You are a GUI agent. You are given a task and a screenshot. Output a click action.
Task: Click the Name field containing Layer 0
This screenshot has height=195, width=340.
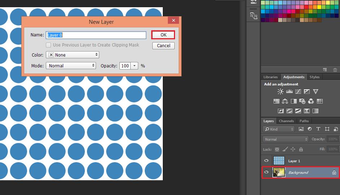(96, 35)
